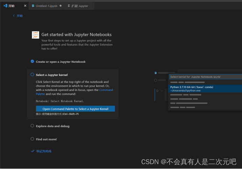242x169 pixels.
Task: Click the dropdown chevron beside run icon
Action: tap(162, 91)
